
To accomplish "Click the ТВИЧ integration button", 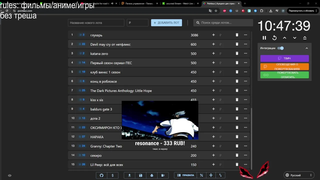I will tap(284, 58).
